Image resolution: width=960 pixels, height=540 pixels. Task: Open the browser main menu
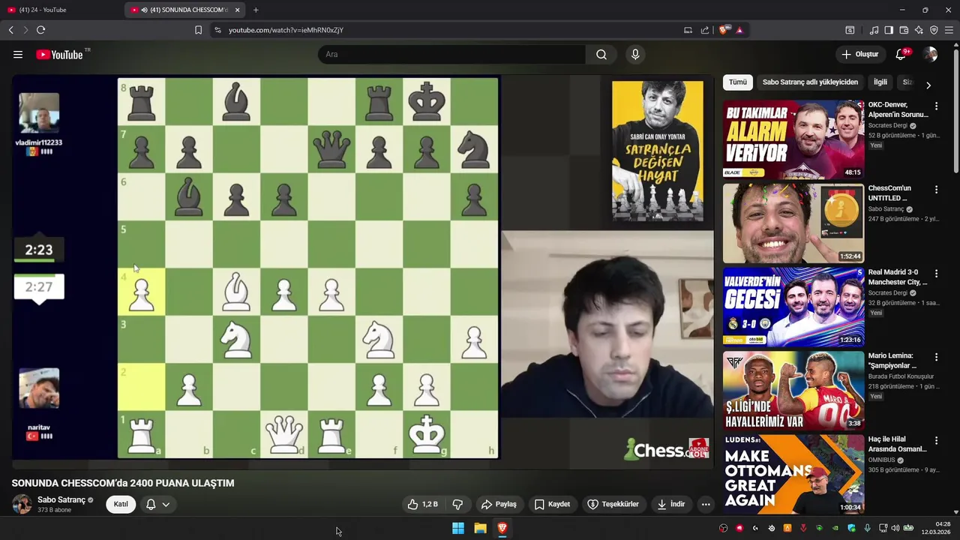949,30
